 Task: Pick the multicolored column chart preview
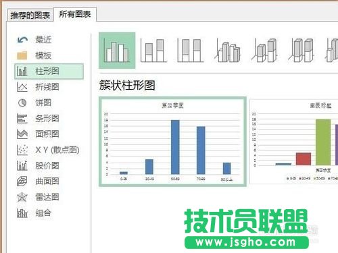coord(294,142)
